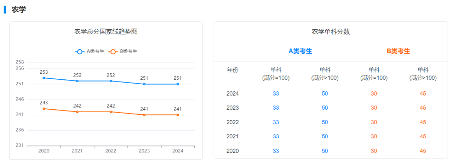453x163 pixels.
Task: Click the 农学 section heading
Action: 19,10
